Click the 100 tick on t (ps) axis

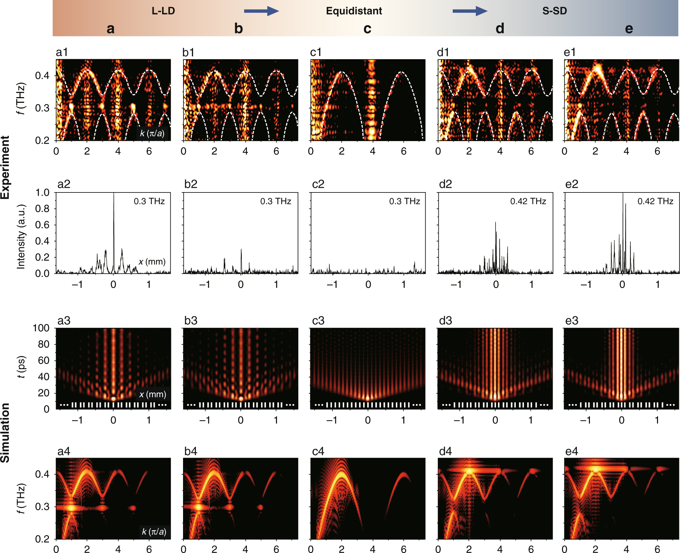pos(41,328)
